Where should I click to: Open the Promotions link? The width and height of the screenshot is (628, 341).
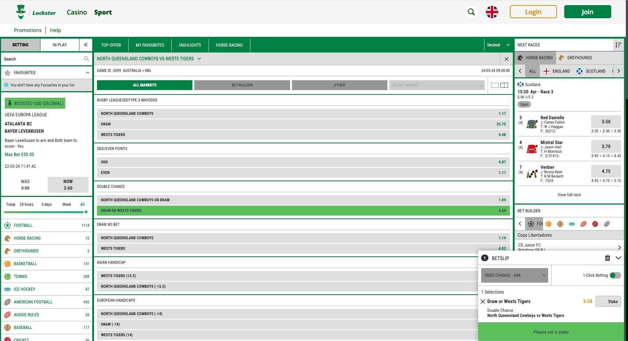[x=28, y=30]
